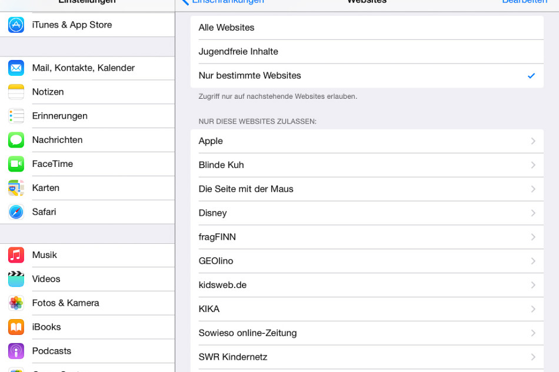Open the Erinnerungen list icon
The height and width of the screenshot is (372, 559).
(x=16, y=116)
